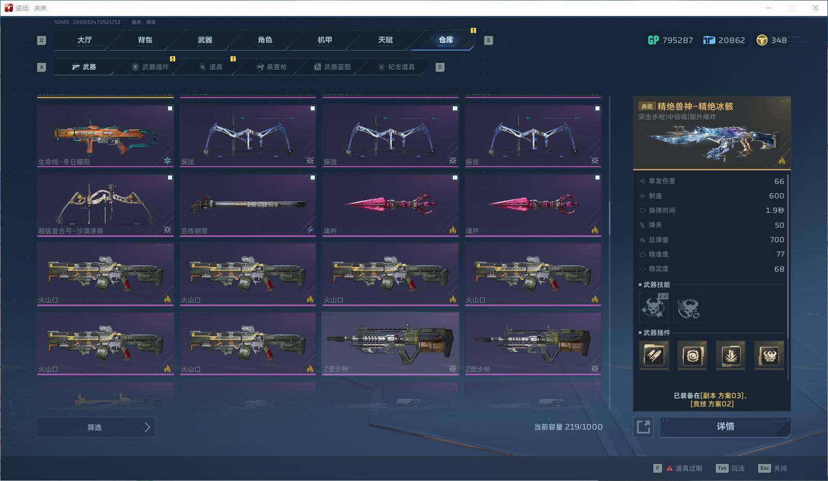Tick the checkbox on the middle 振弦 card
Screen dimensions: 828x481
455,108
